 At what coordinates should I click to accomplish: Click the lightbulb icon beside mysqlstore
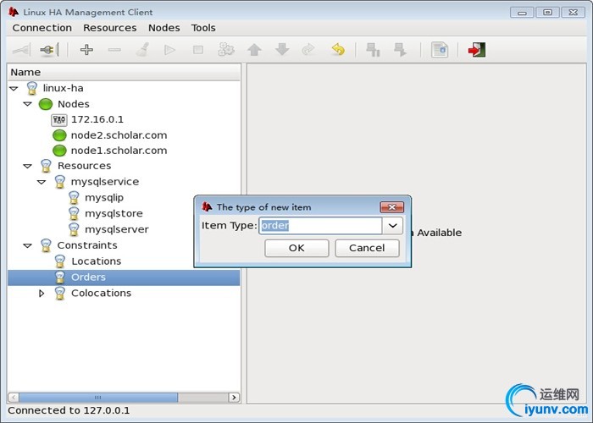tap(74, 213)
